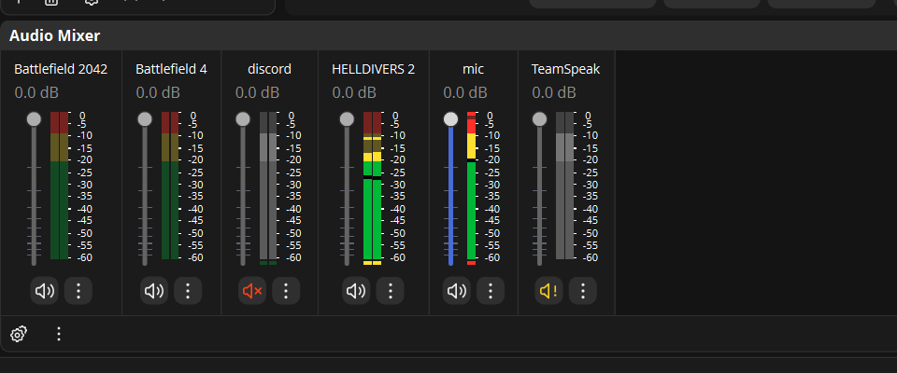897x373 pixels.
Task: Open Audio Mixer panel three-dot menu
Action: [x=59, y=334]
